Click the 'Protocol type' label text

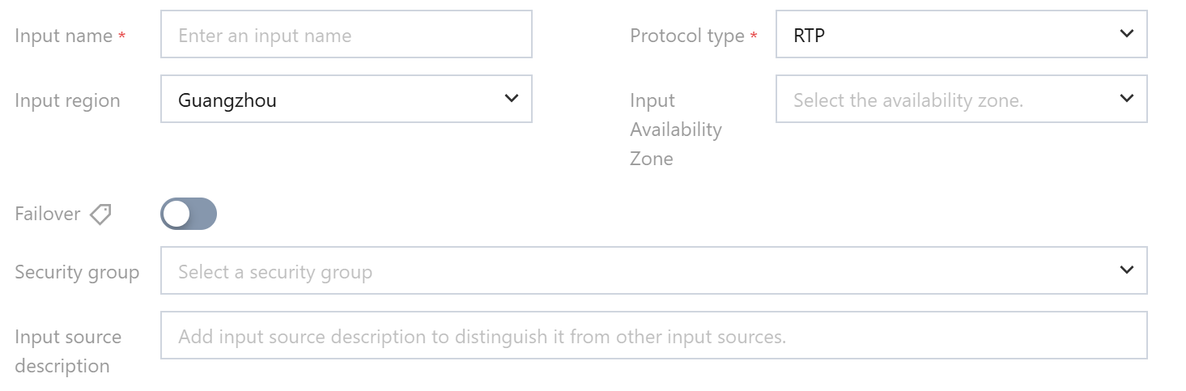(687, 36)
